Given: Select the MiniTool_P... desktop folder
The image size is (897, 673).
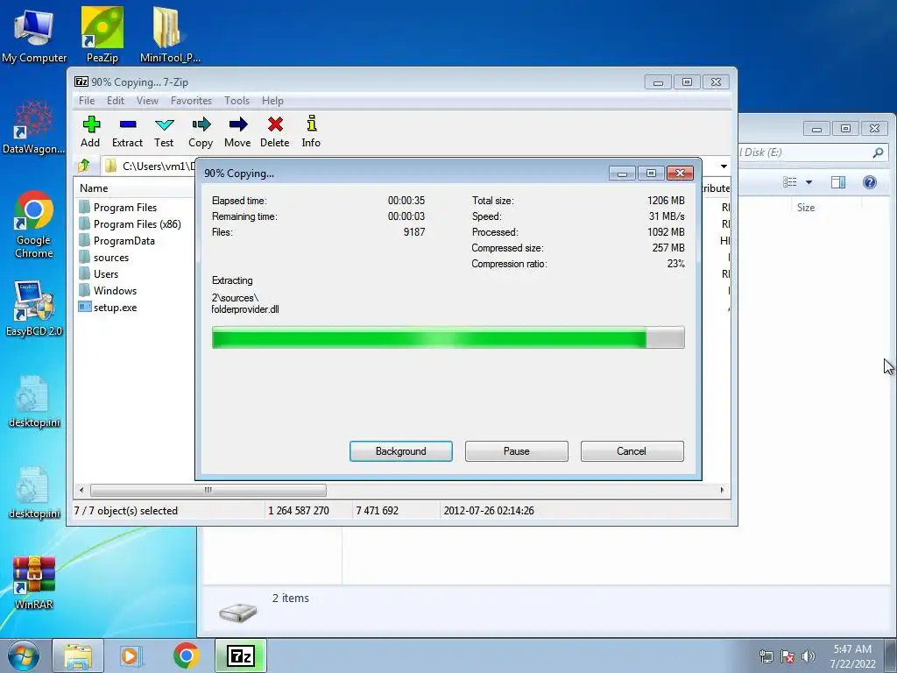Looking at the screenshot, I should (170, 35).
